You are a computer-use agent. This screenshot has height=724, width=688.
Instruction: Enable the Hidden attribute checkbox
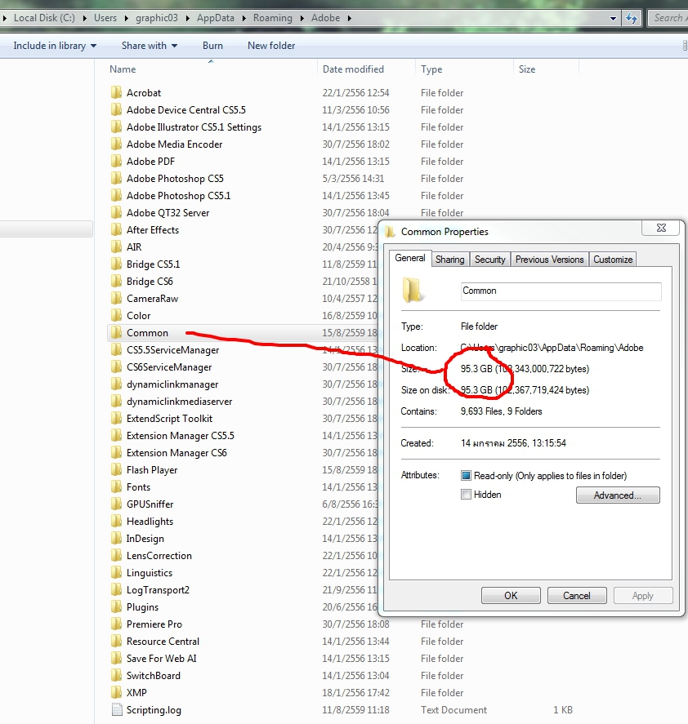tap(466, 495)
